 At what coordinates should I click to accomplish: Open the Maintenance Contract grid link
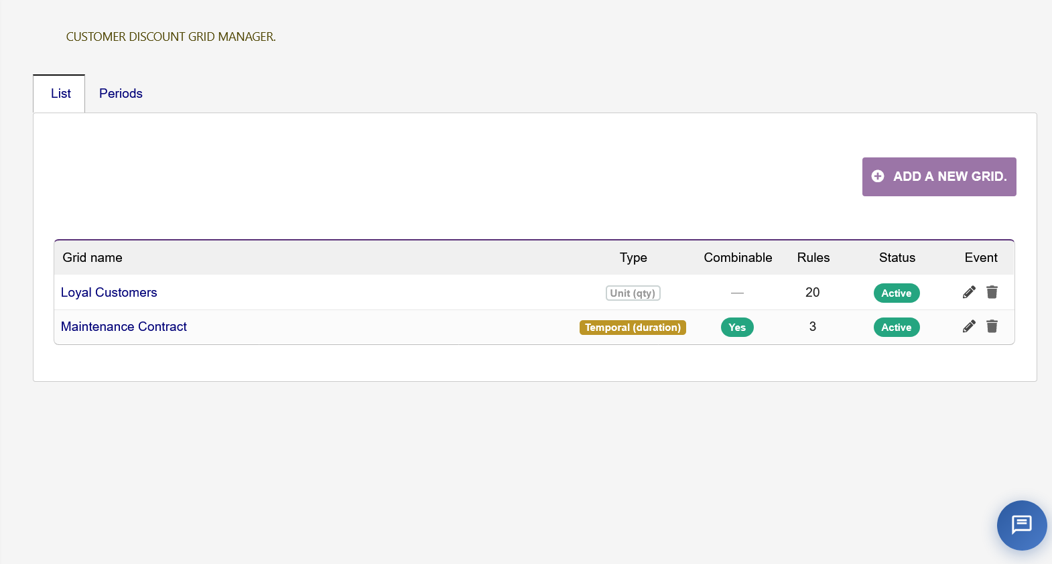[x=124, y=327]
